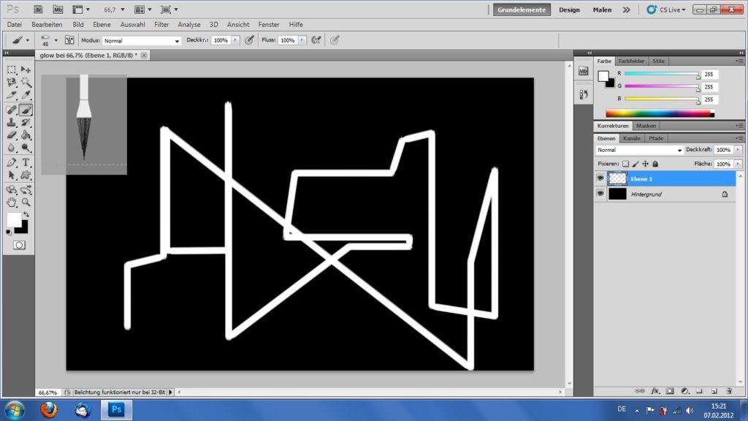Open the layer Deckkraft arrow
This screenshot has width=748, height=421.
(x=738, y=150)
